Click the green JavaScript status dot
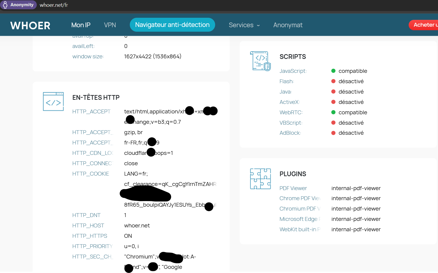Viewport: 438px width, 273px height. point(333,71)
